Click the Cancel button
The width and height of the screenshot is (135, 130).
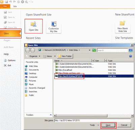point(124,125)
